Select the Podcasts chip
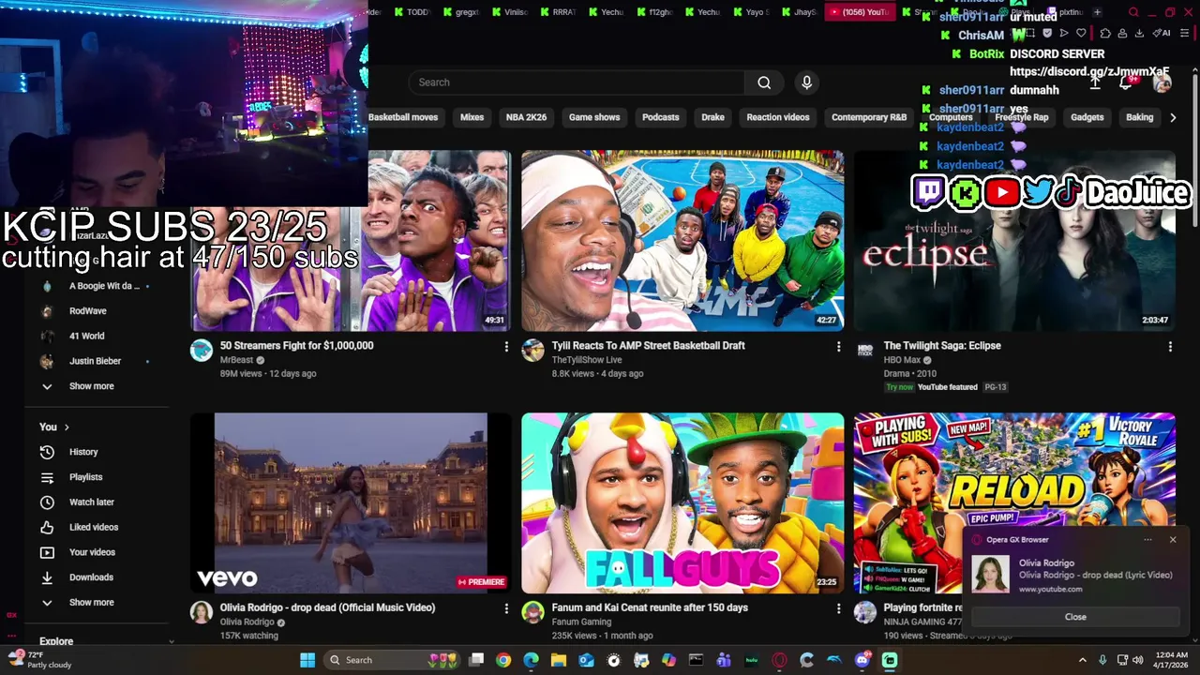 coord(660,117)
